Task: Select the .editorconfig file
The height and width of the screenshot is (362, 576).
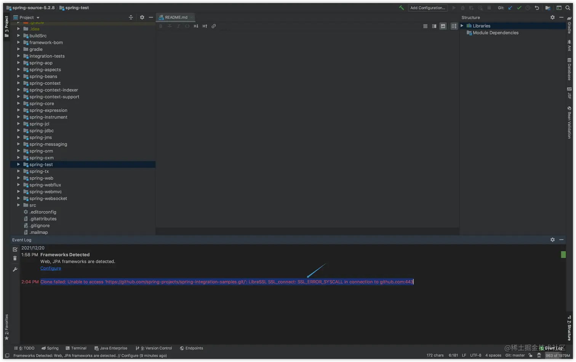Action: point(40,212)
